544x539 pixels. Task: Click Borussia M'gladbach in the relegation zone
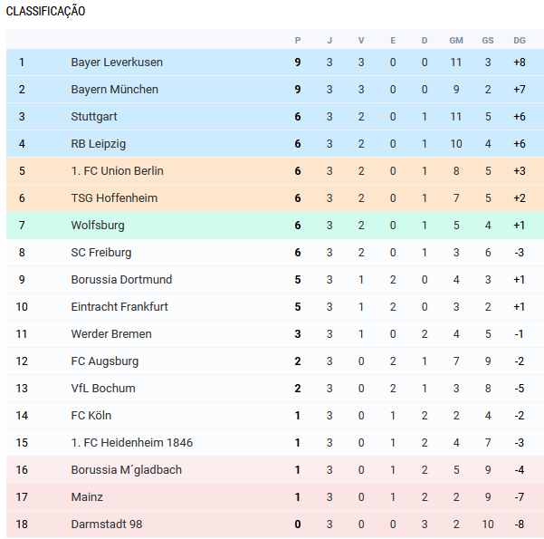(x=126, y=470)
